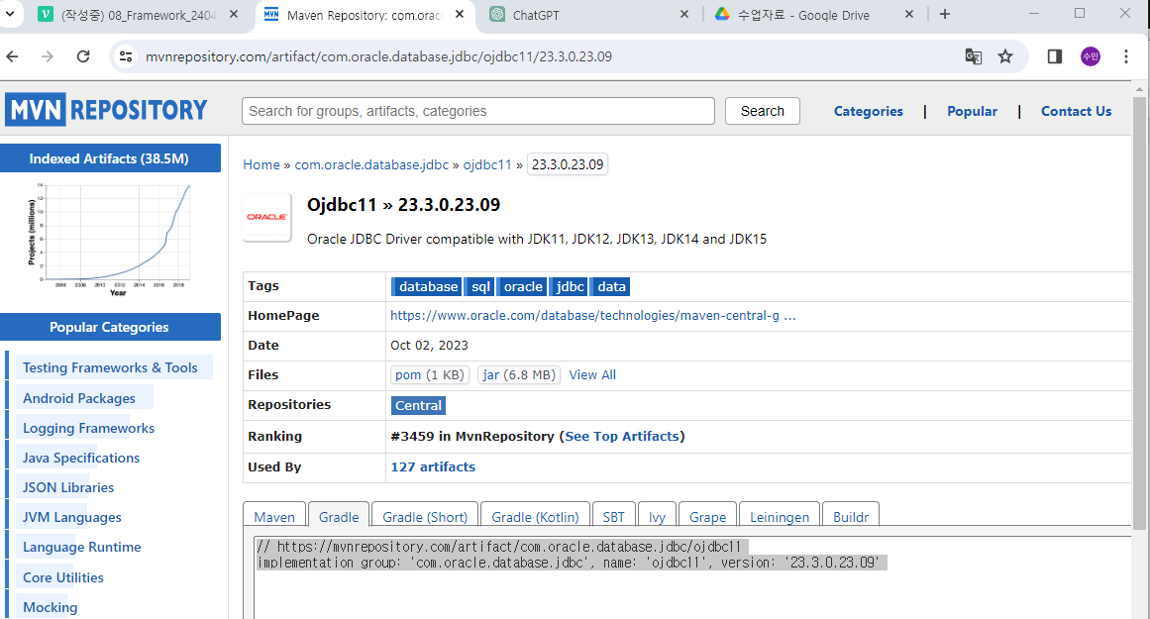This screenshot has height=619, width=1150.
Task: Reload the current page
Action: point(83,56)
